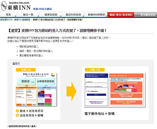
Task: Open the 首頁 menu tab
Action: [8, 15]
